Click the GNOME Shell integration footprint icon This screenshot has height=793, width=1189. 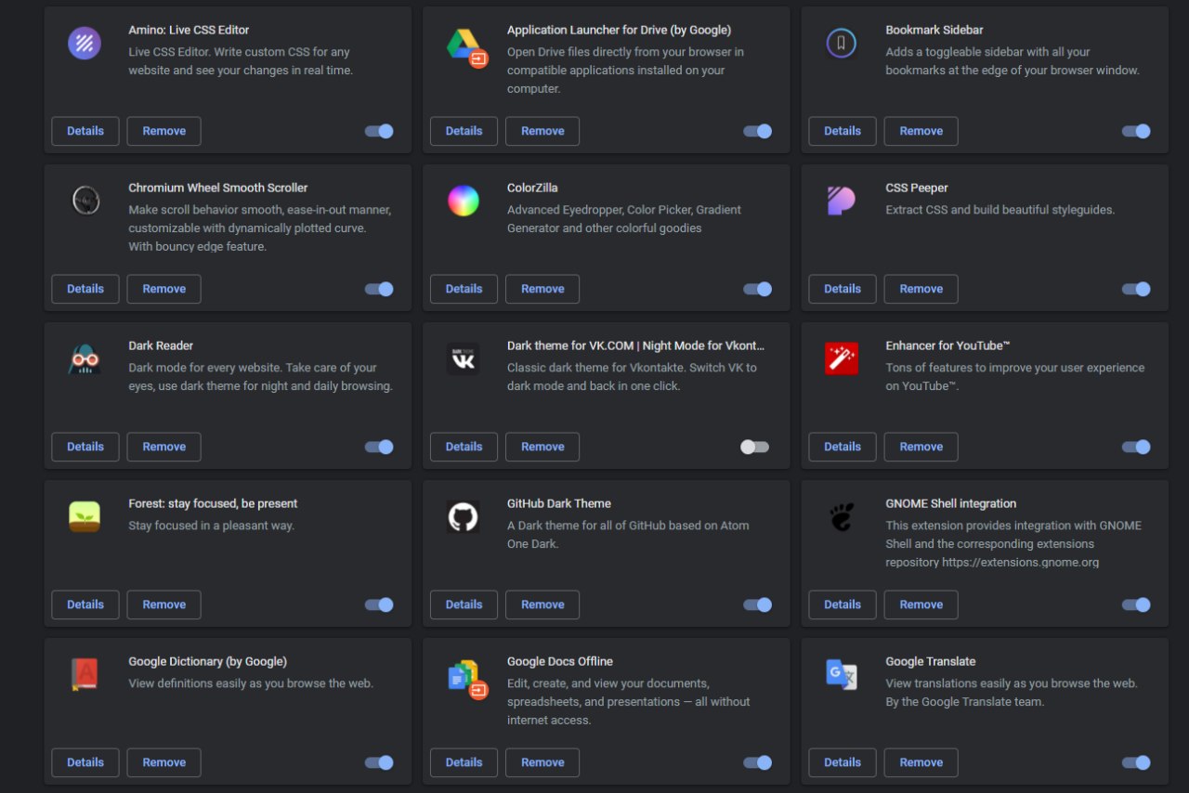842,516
